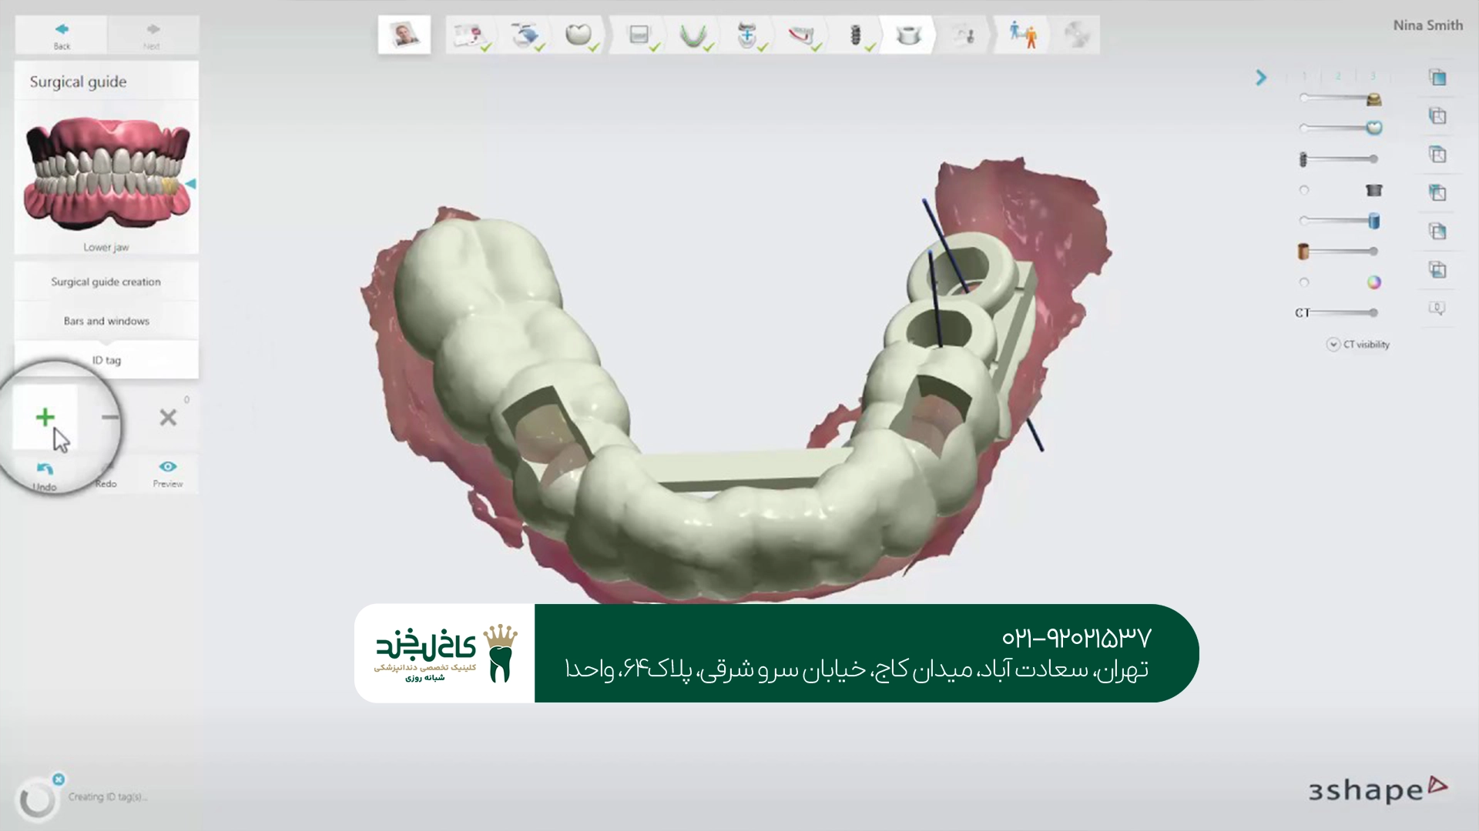Click the fourth view cube icon

1437,193
